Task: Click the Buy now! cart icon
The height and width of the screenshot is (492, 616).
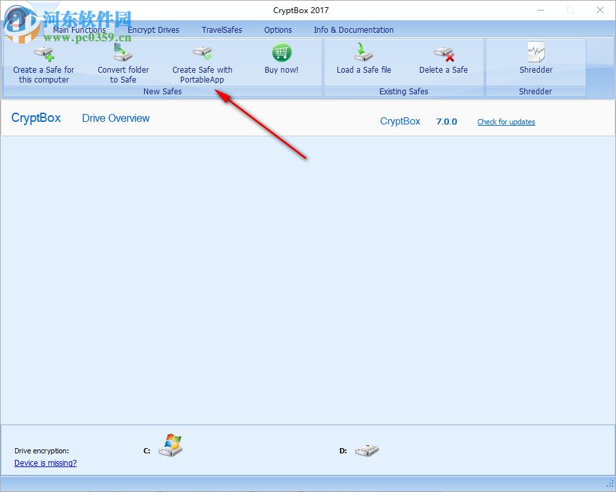Action: point(281,52)
